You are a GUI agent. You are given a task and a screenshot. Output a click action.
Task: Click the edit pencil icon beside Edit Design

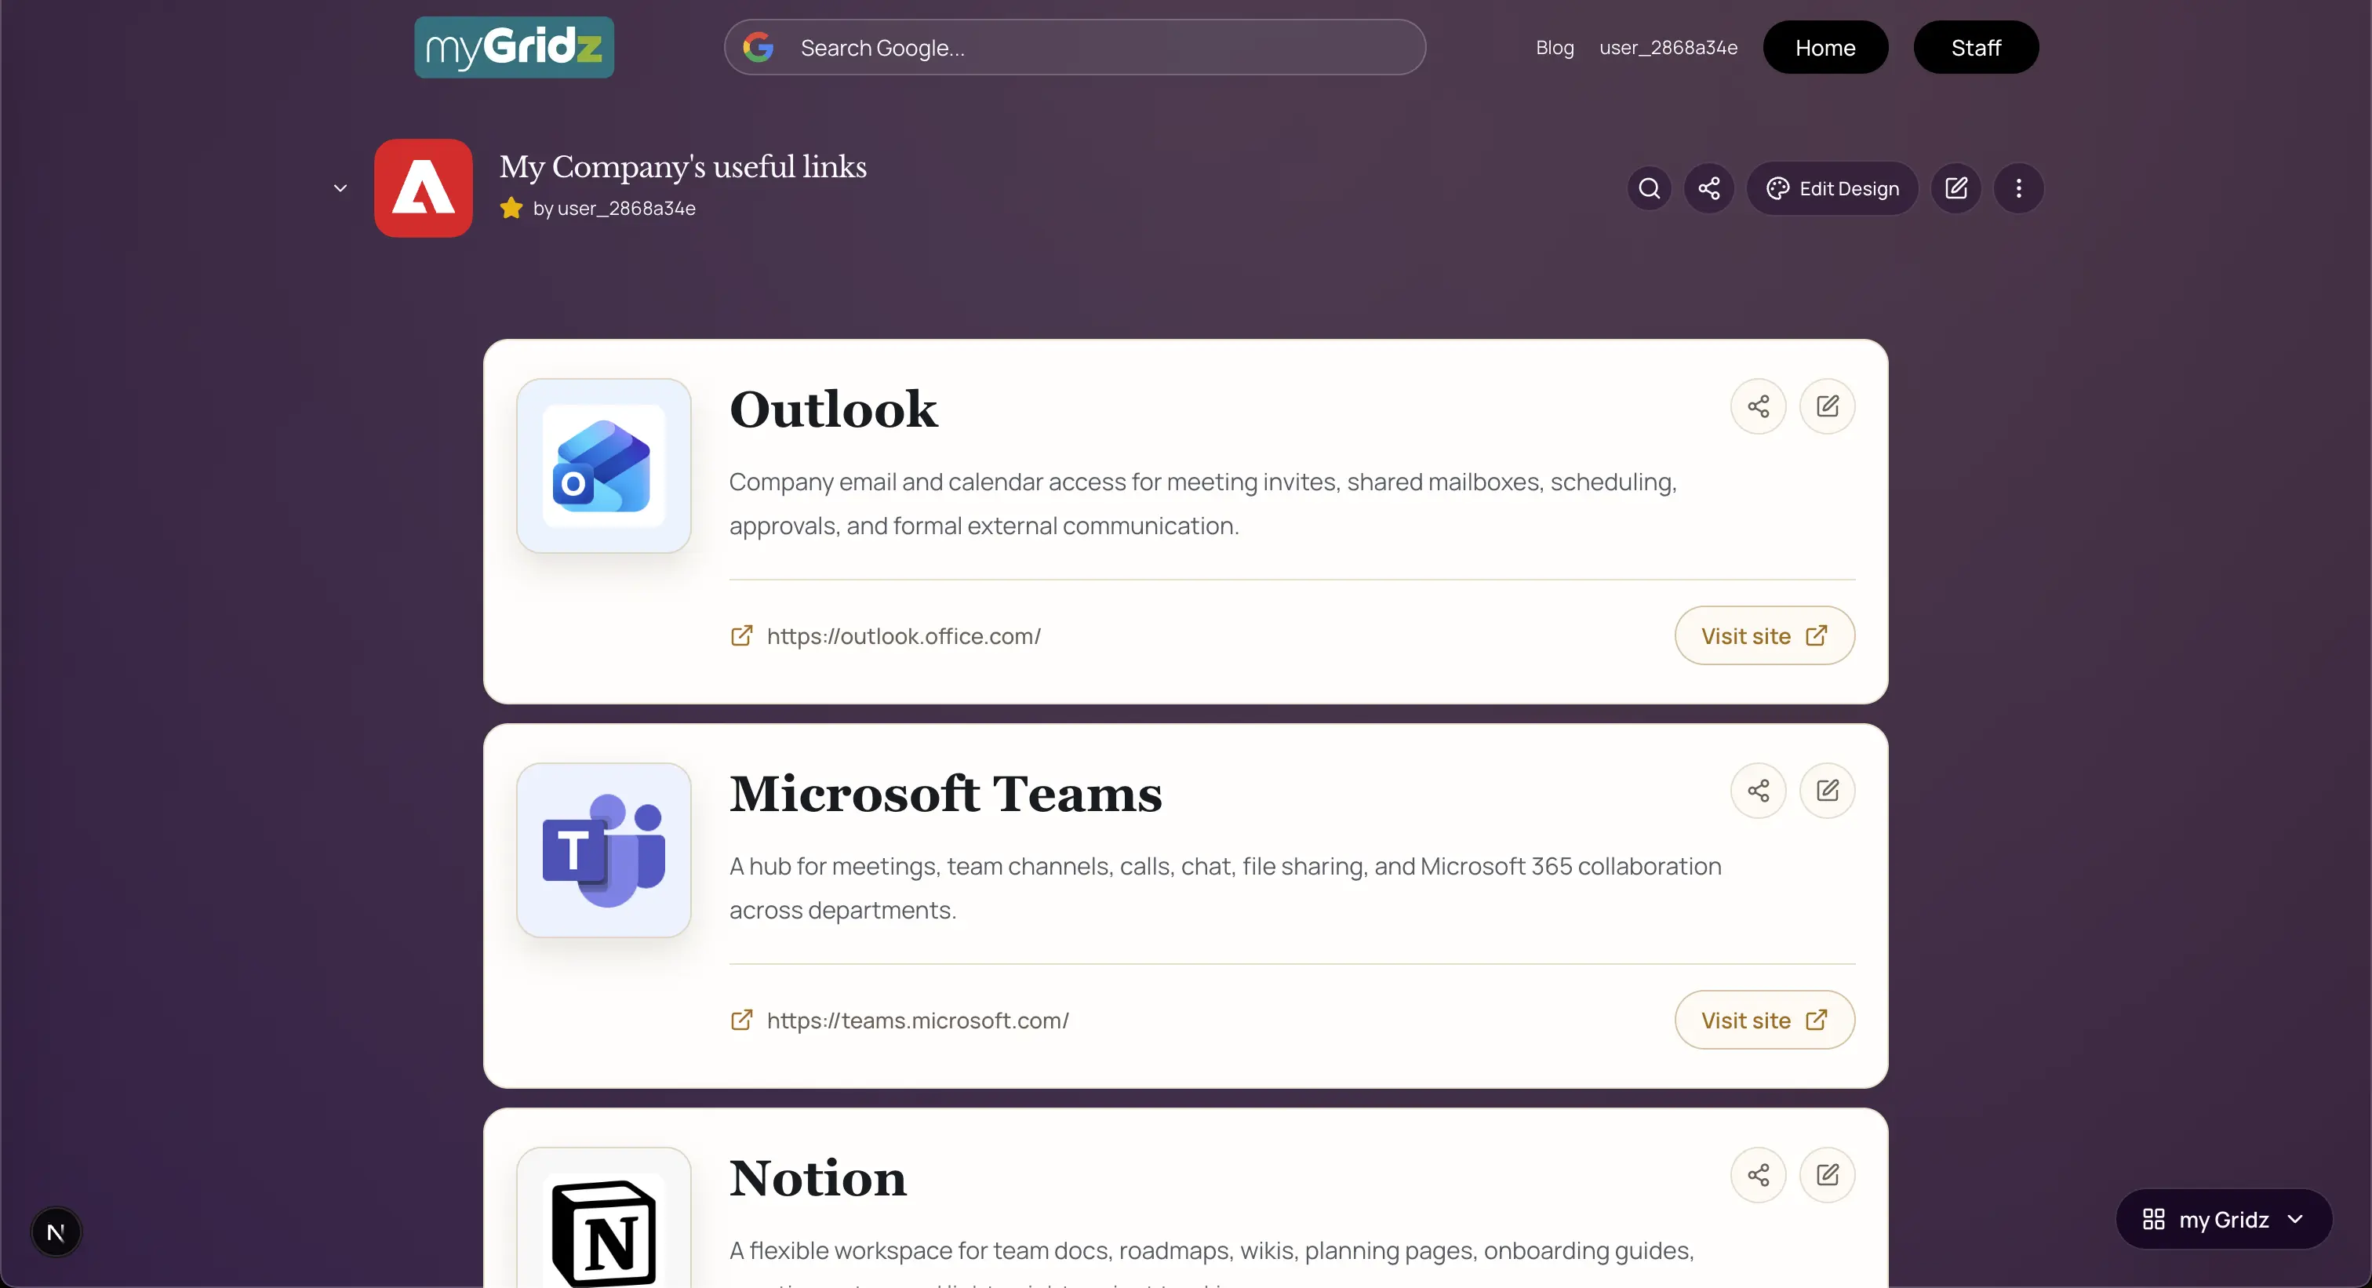1955,189
